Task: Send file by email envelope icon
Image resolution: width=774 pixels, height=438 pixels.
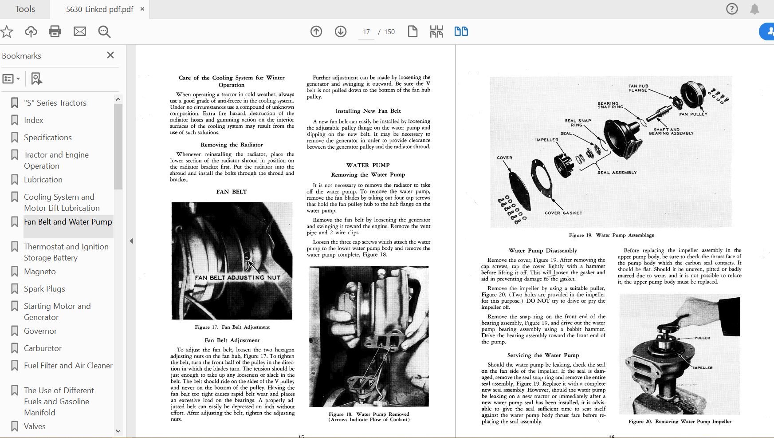Action: point(80,32)
